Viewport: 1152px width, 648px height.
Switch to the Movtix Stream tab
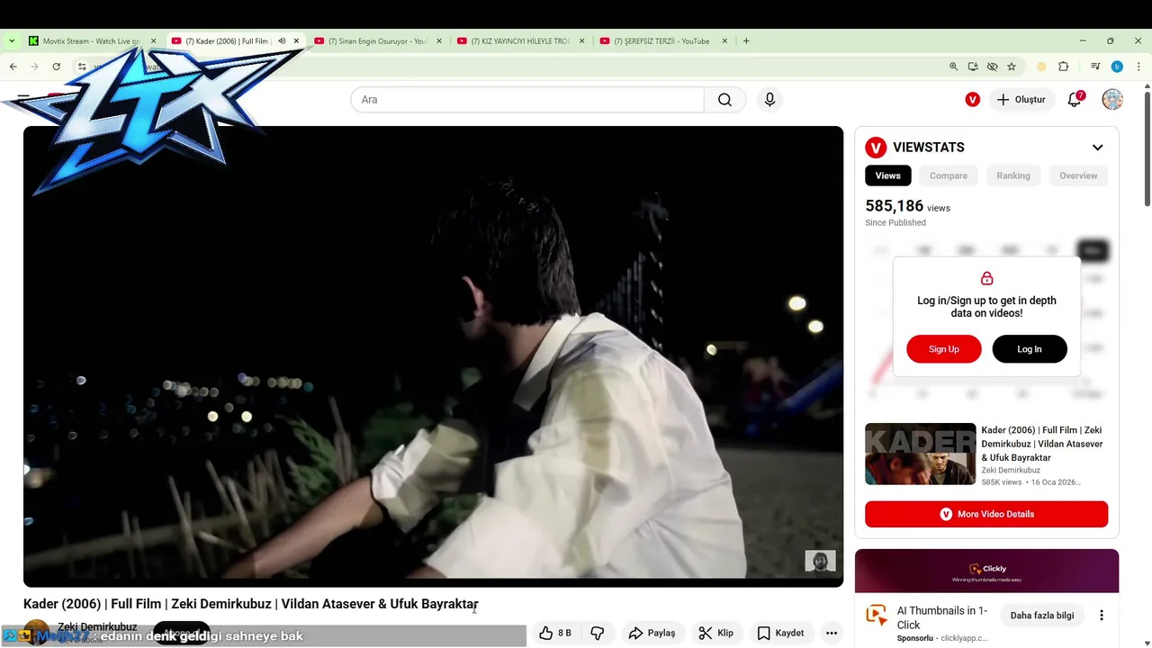pyautogui.click(x=93, y=41)
